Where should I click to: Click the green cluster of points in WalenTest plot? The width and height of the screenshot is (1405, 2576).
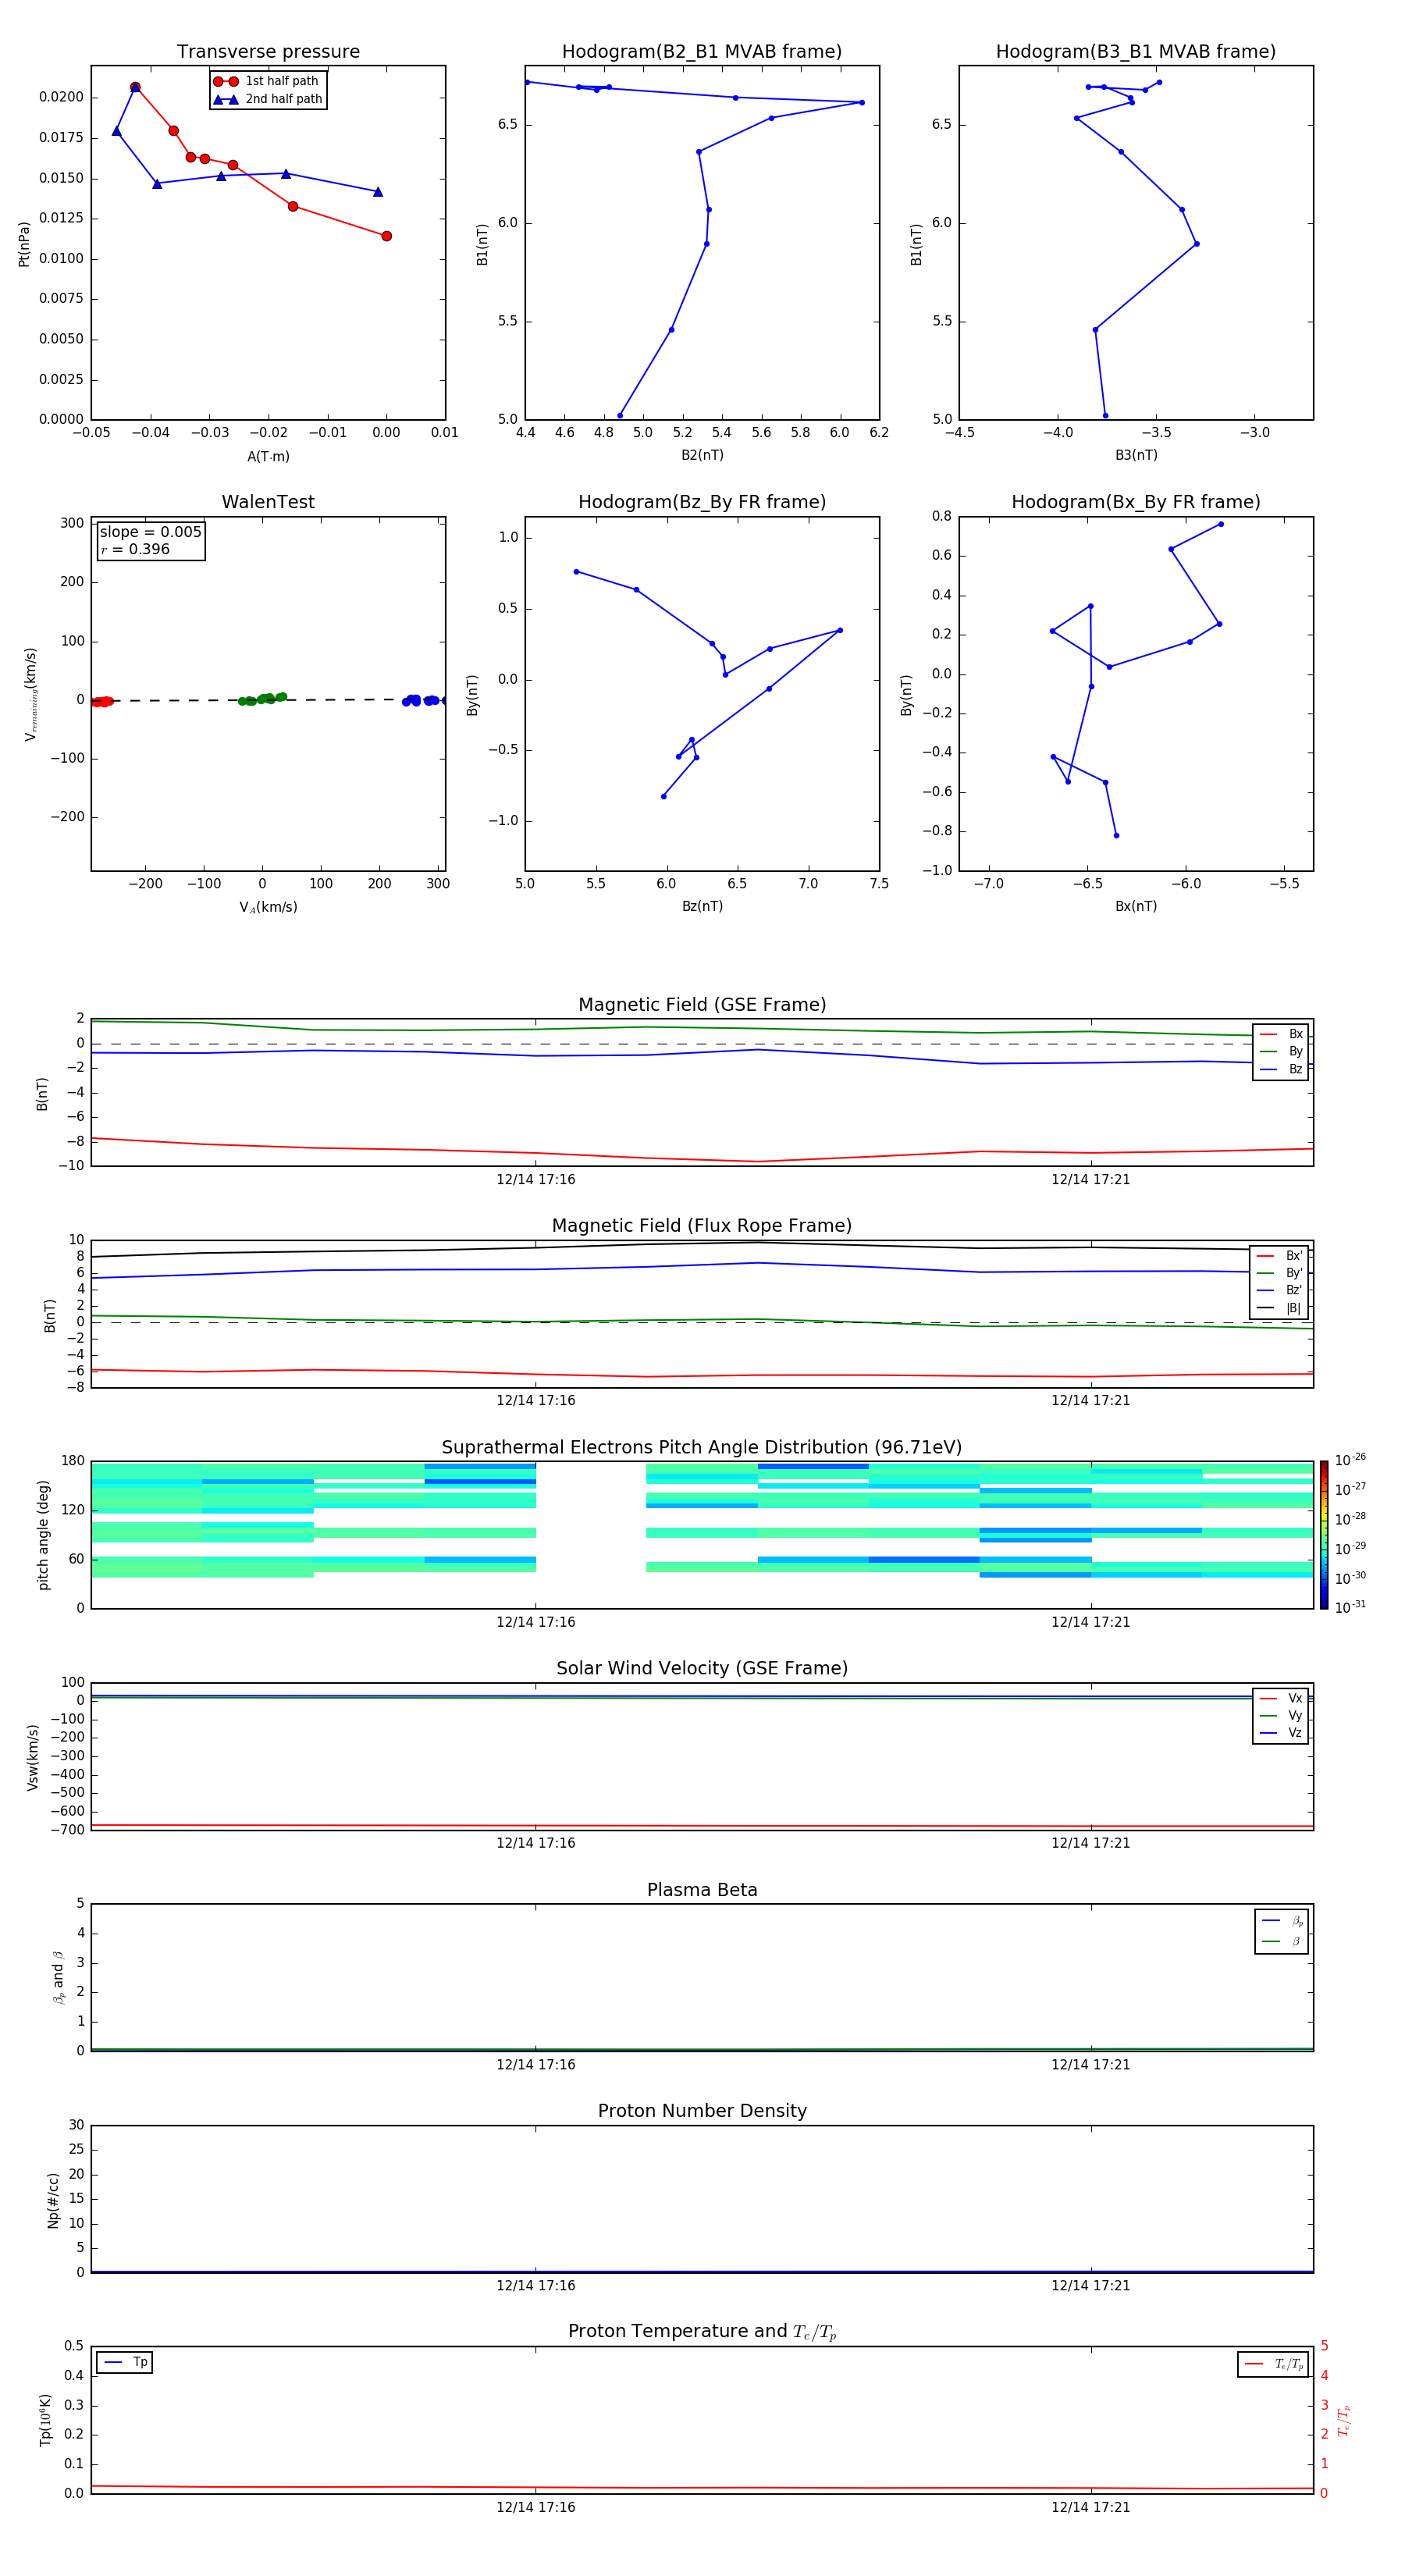pyautogui.click(x=262, y=699)
